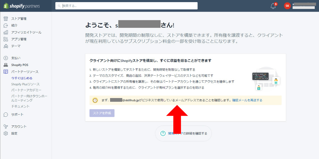Open Shopify Plusリソース submenu item
This screenshot has height=159, width=319.
click(x=25, y=84)
